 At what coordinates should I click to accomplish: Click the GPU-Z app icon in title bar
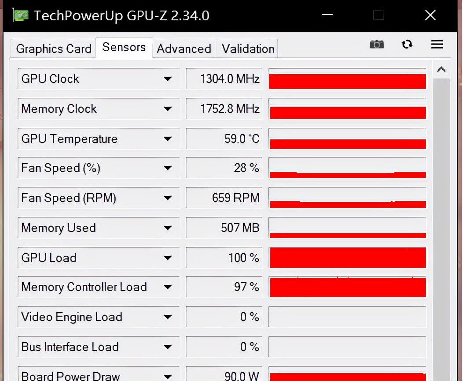21,15
